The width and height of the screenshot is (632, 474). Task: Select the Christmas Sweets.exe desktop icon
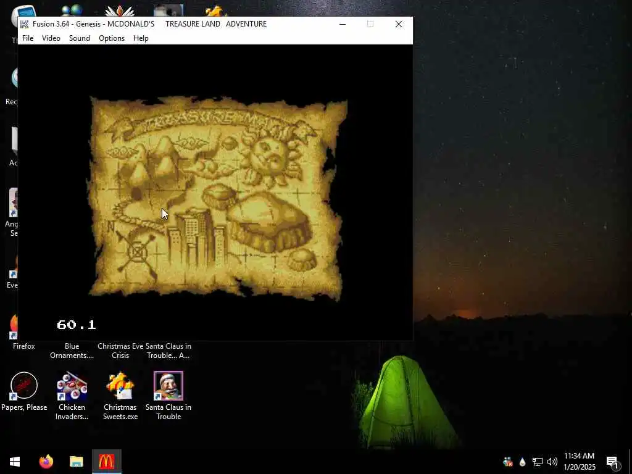click(x=120, y=386)
